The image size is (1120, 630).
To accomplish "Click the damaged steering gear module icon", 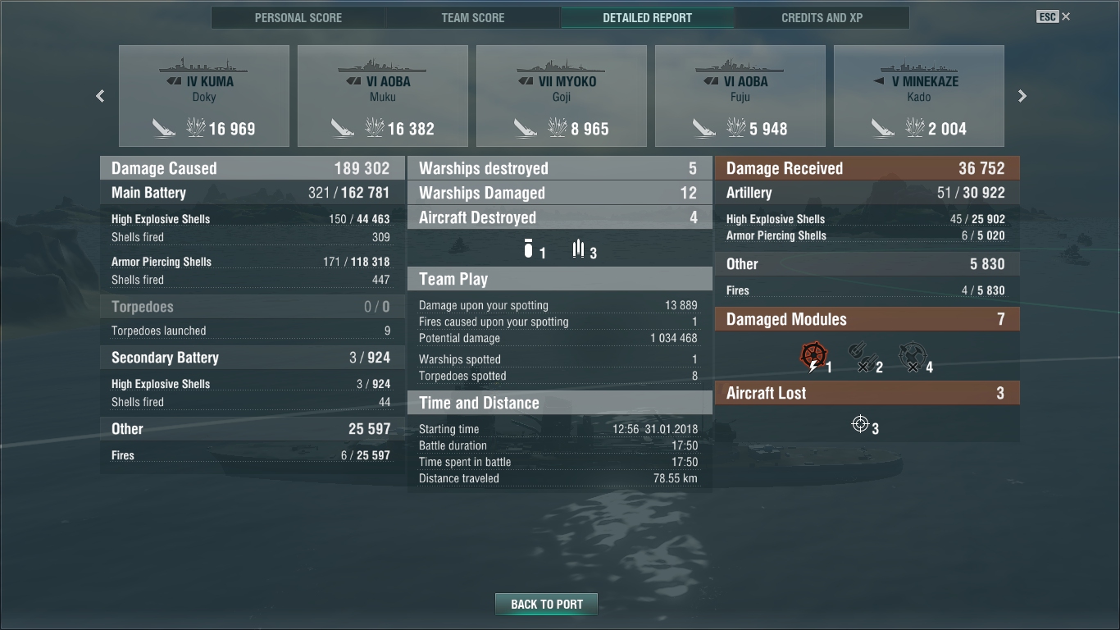I will tap(813, 356).
